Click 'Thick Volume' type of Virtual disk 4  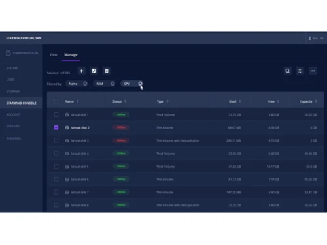coord(165,154)
